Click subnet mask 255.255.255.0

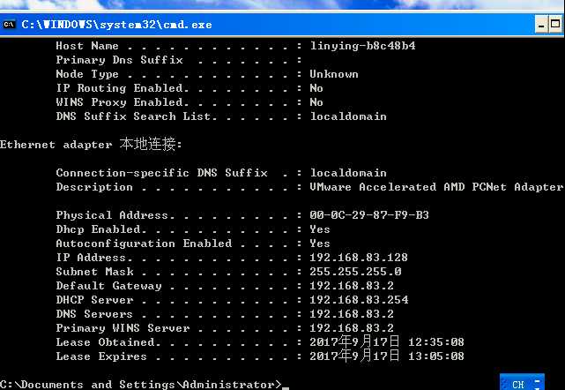355,271
